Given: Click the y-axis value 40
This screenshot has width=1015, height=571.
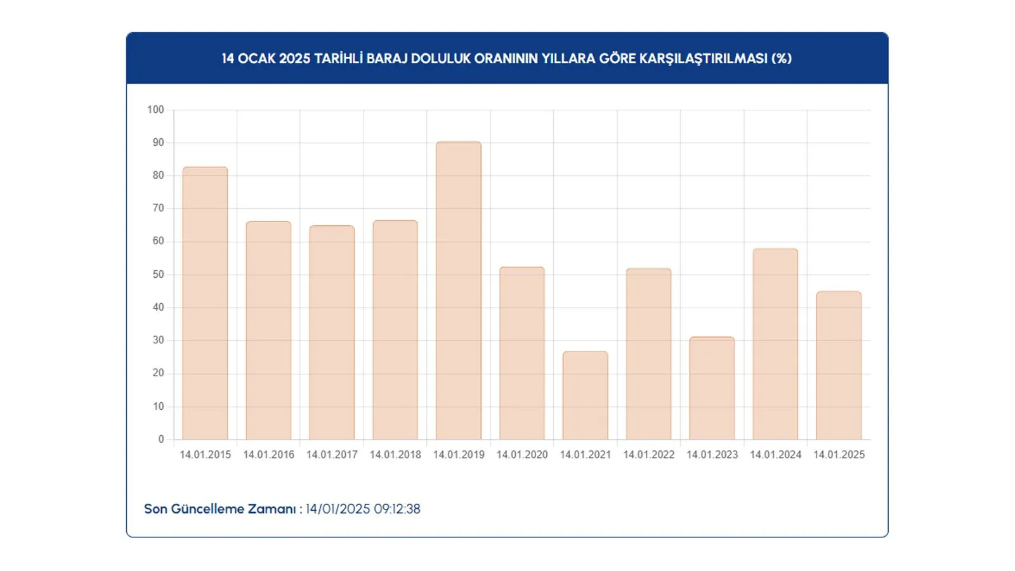Looking at the screenshot, I should pyautogui.click(x=158, y=307).
